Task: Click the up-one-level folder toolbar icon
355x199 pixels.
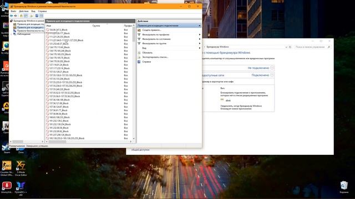Action: click(x=21, y=16)
